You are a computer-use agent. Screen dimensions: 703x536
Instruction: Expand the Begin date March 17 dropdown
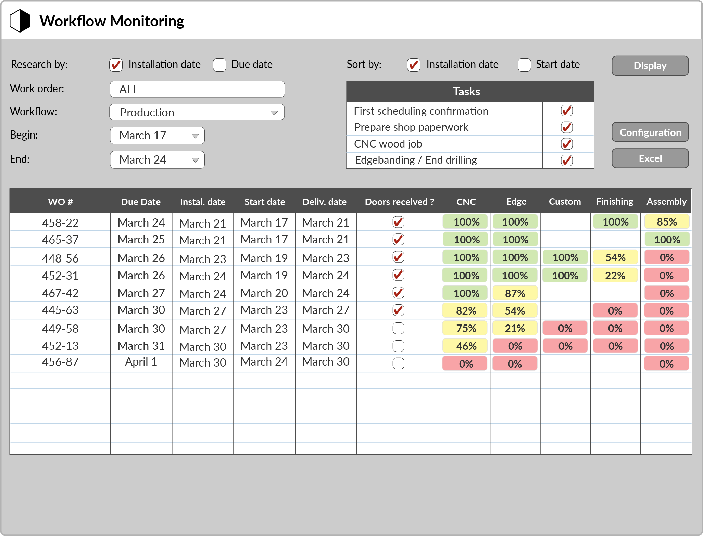coord(157,136)
